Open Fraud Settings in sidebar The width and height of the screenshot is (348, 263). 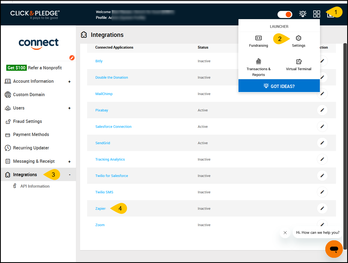[x=28, y=121]
